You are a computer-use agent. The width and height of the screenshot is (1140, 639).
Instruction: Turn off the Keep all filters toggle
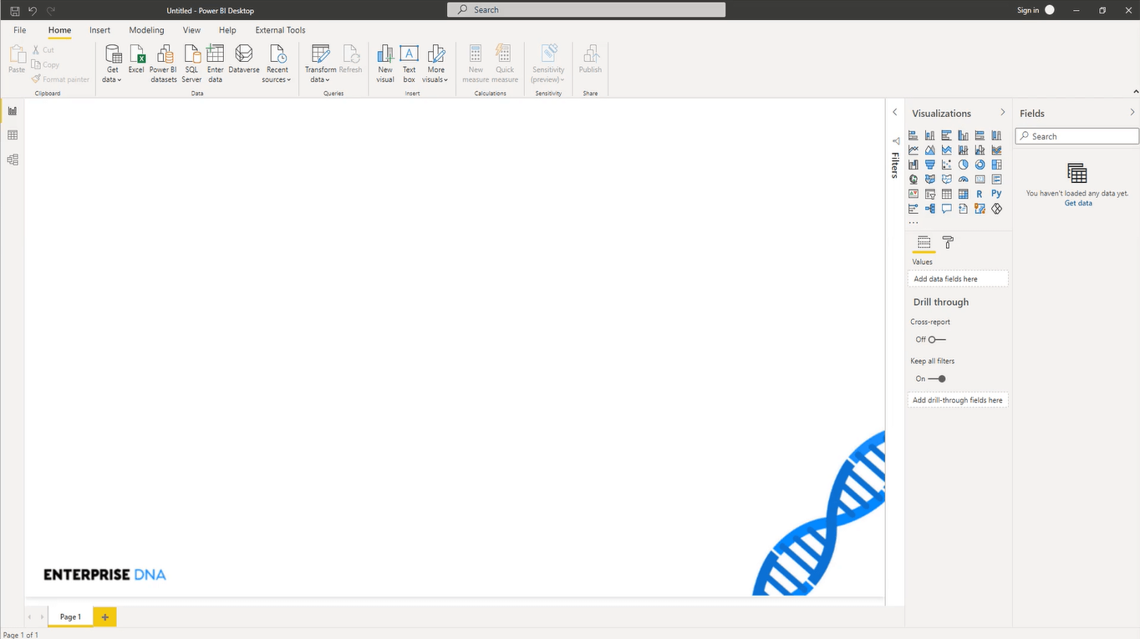(x=937, y=378)
